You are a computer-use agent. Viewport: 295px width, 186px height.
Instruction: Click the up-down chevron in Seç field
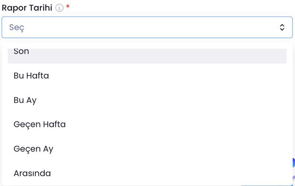[x=282, y=27]
